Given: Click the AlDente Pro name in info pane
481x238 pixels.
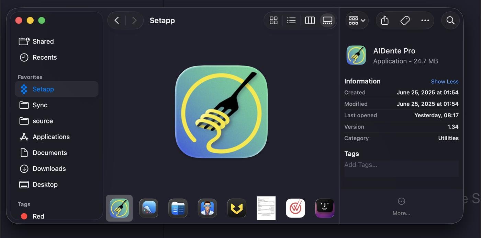Looking at the screenshot, I should pos(394,51).
